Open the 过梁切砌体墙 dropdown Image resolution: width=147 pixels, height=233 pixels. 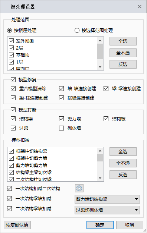(107, 210)
